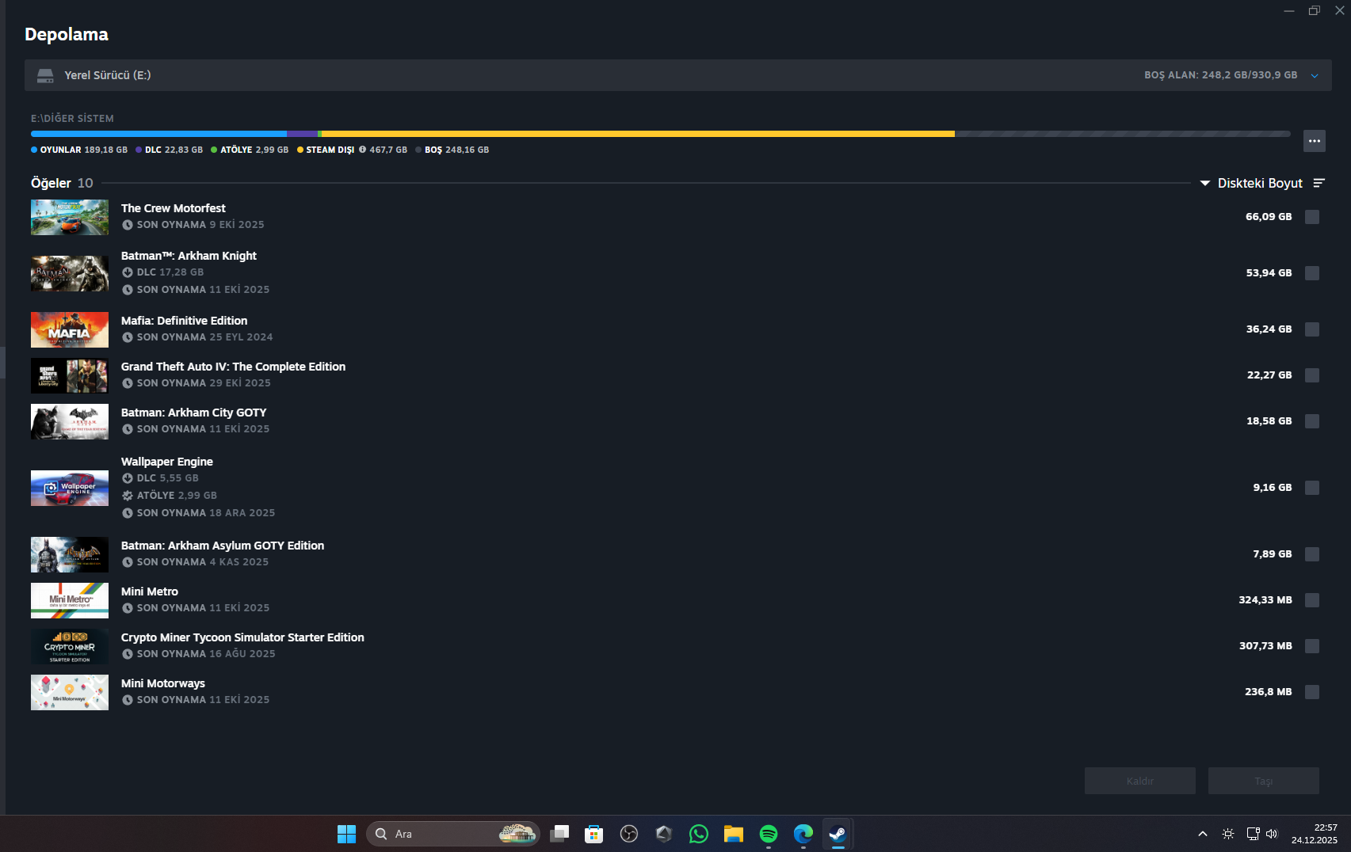1351x852 pixels.
Task: Click the volume icon in the system tray
Action: (1272, 834)
